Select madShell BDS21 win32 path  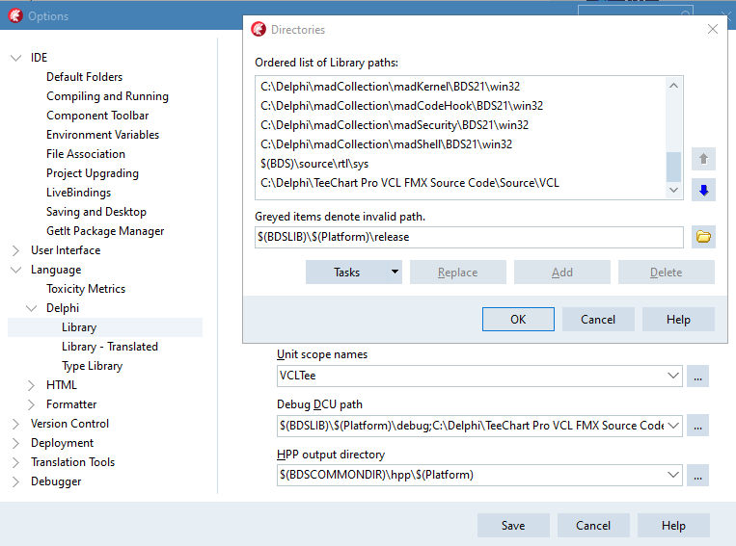point(386,144)
